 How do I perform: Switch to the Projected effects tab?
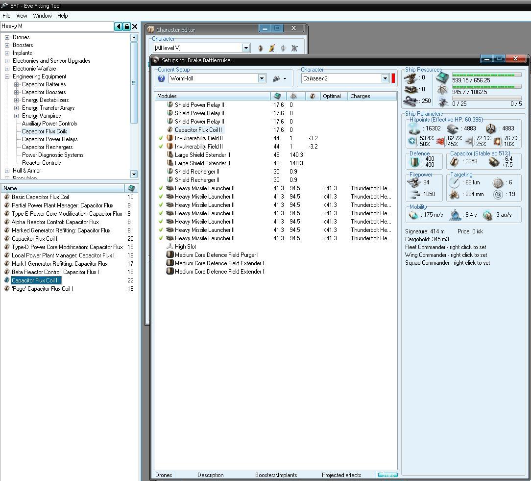coord(341,475)
